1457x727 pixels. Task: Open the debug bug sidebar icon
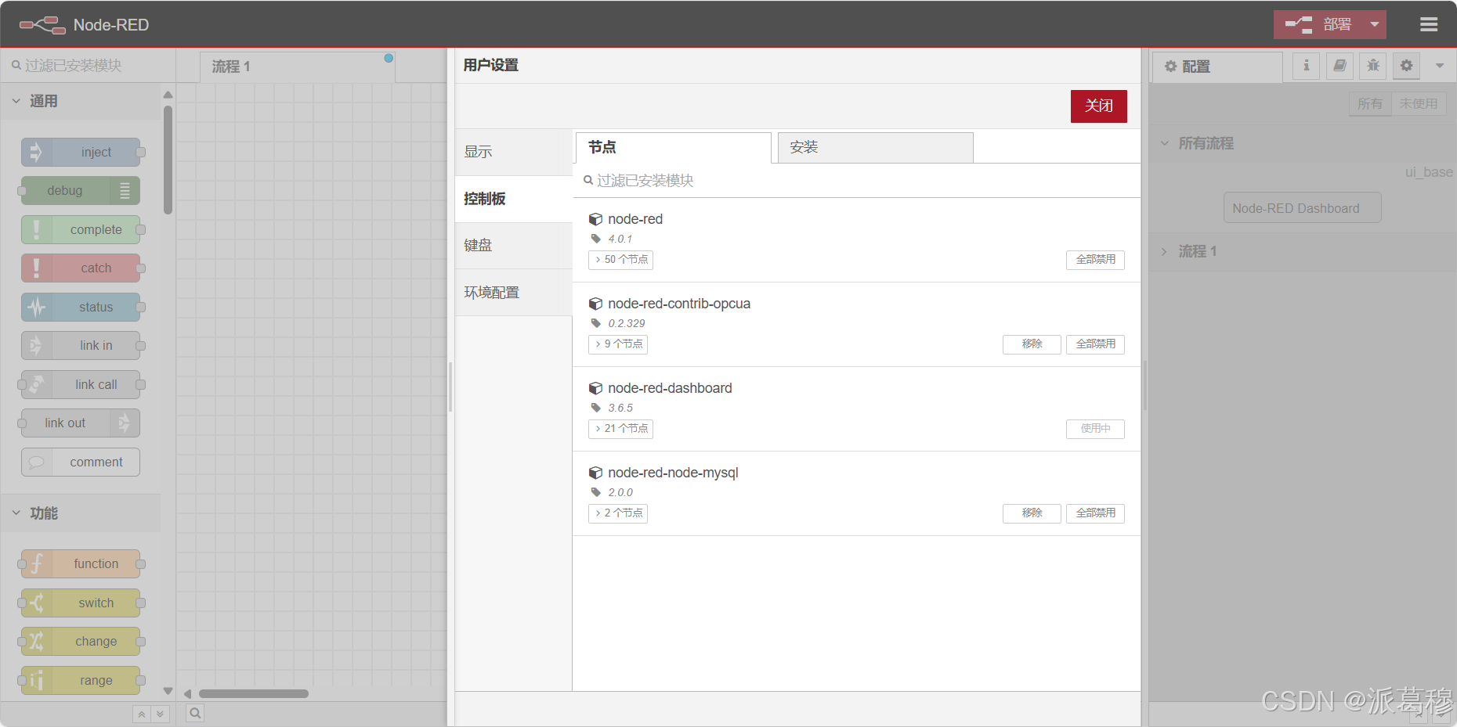click(1373, 66)
